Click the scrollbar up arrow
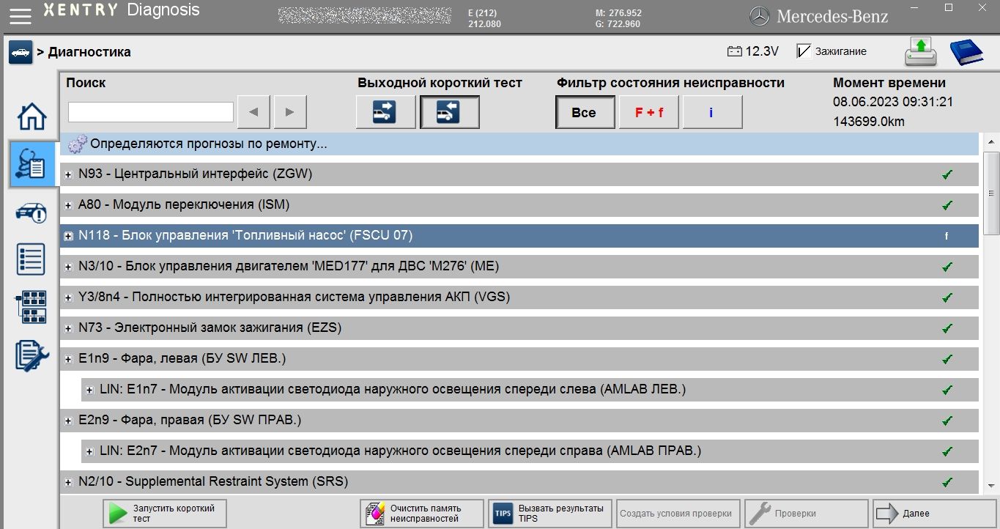Viewport: 1000px width, 529px height. click(991, 141)
